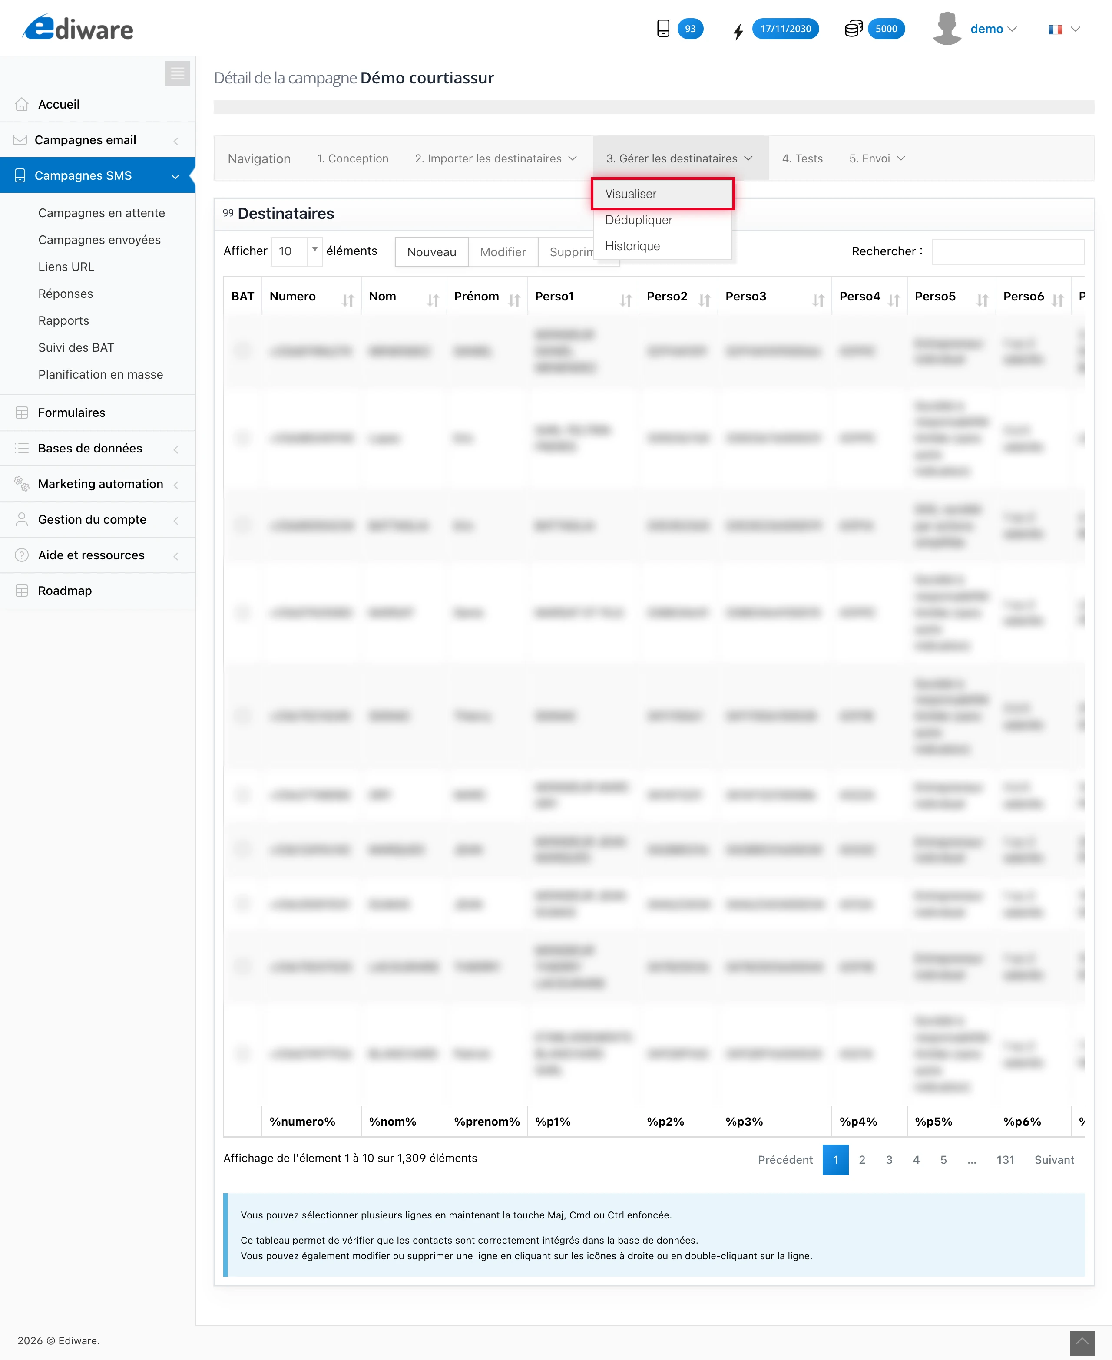Viewport: 1112px width, 1360px height.
Task: Expand Bases de données submenu
Action: click(x=175, y=449)
